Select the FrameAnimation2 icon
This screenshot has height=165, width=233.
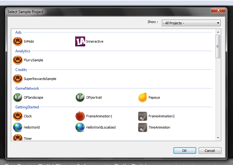point(143,116)
